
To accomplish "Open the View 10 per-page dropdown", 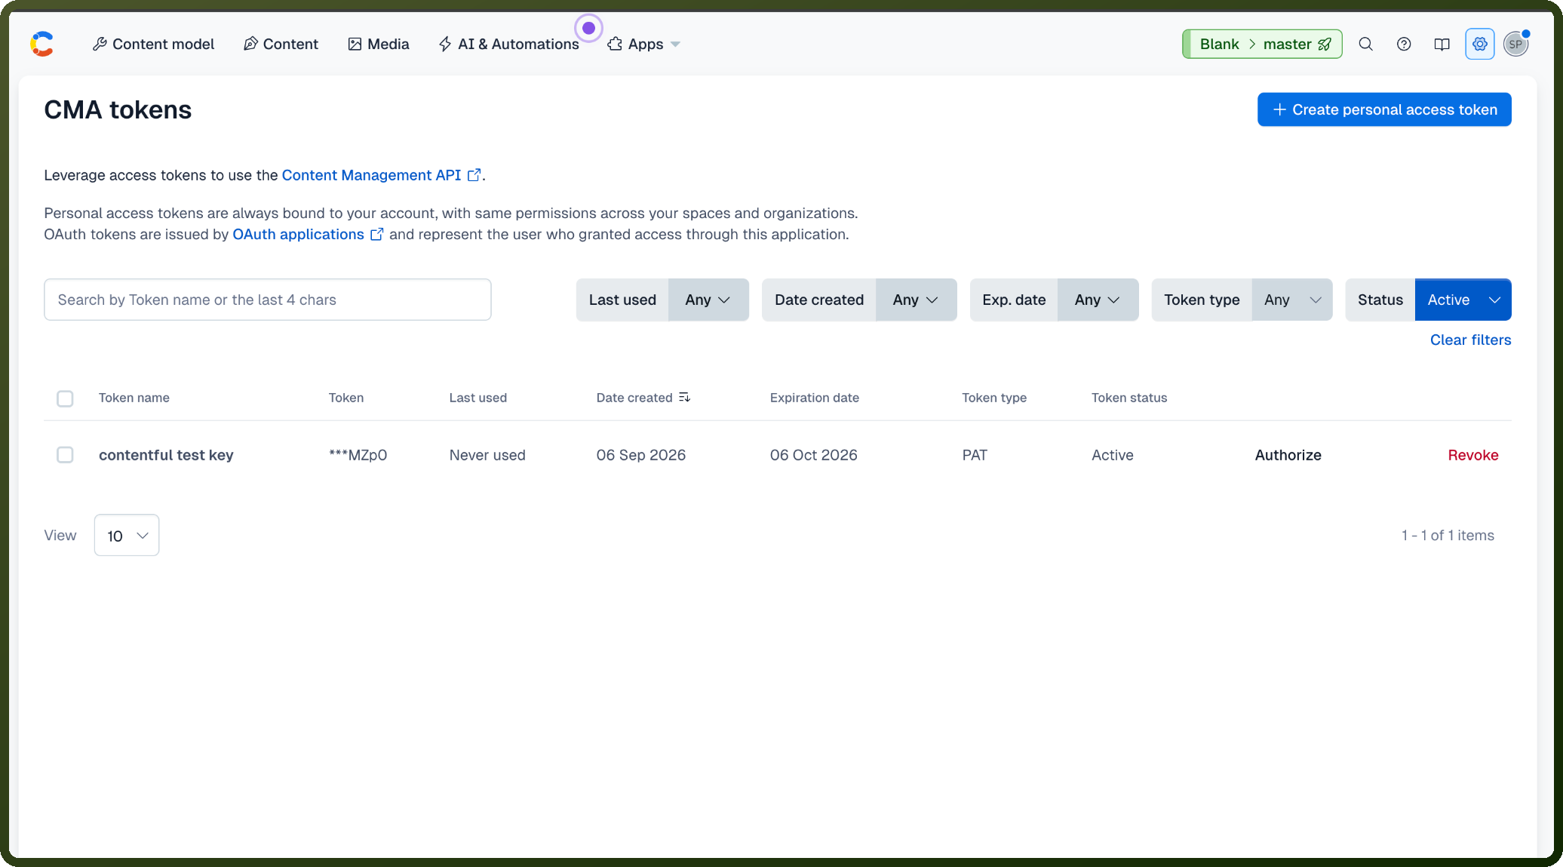I will 127,535.
